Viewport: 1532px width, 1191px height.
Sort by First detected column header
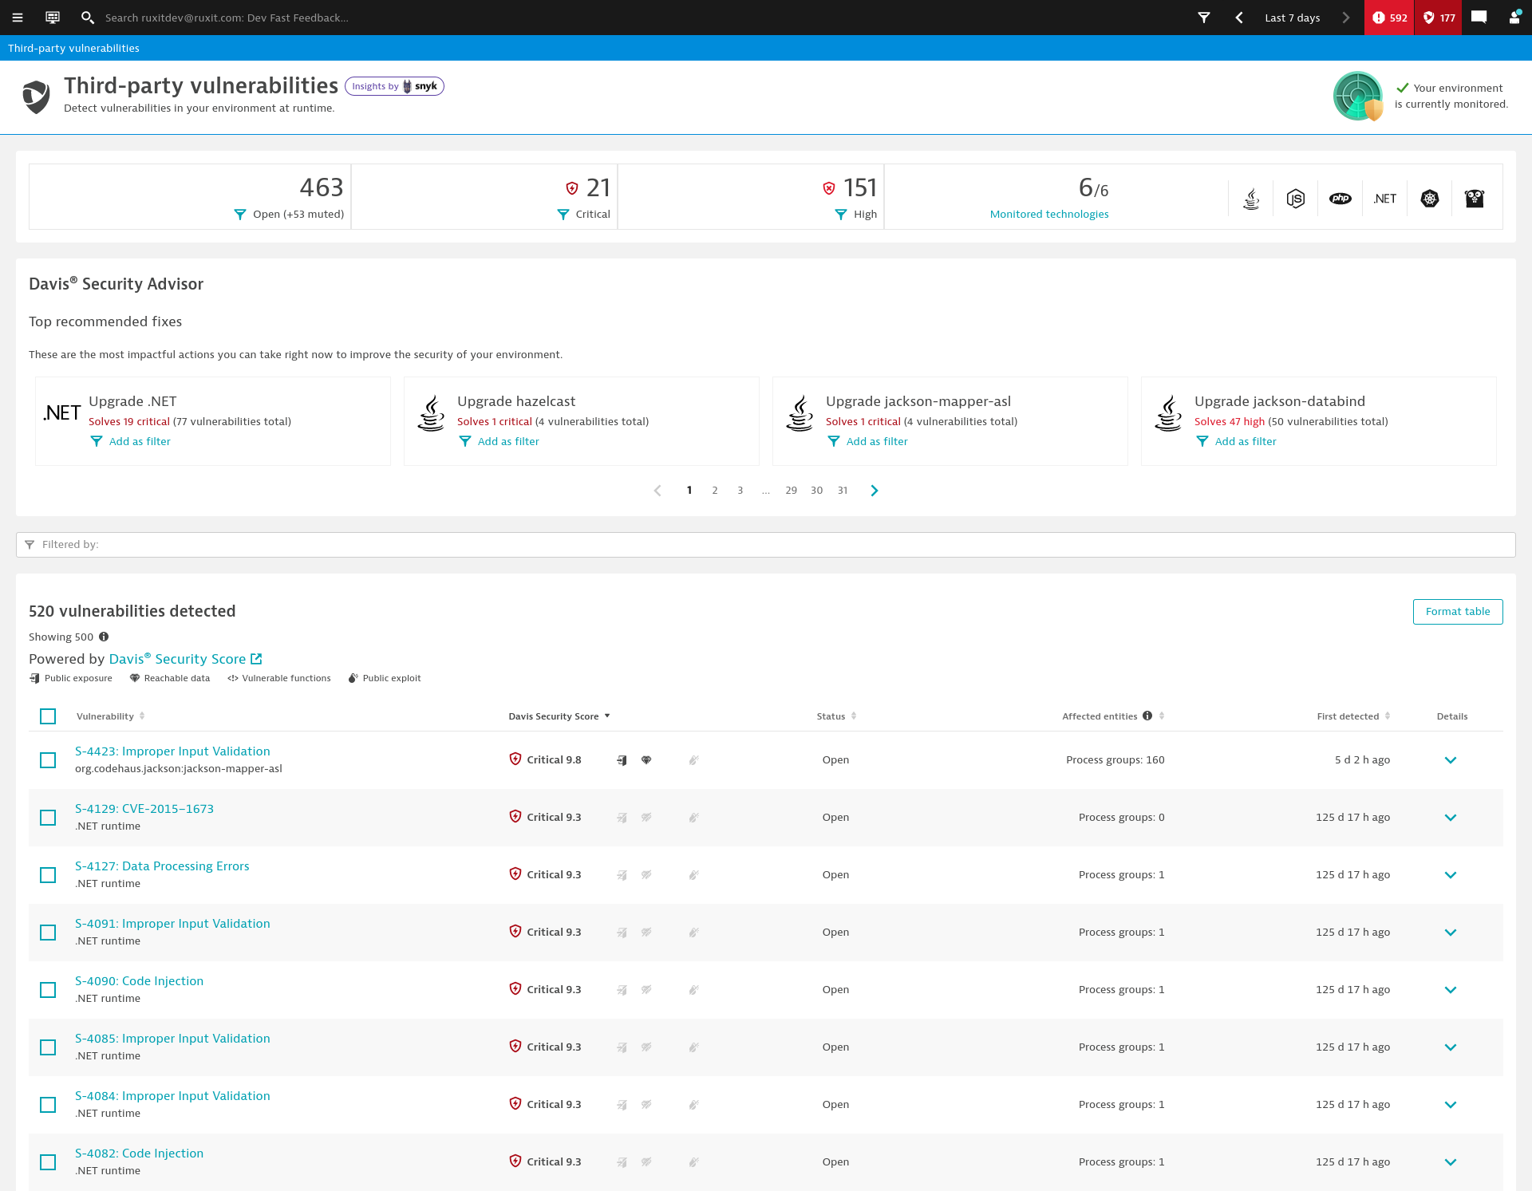pyautogui.click(x=1353, y=716)
